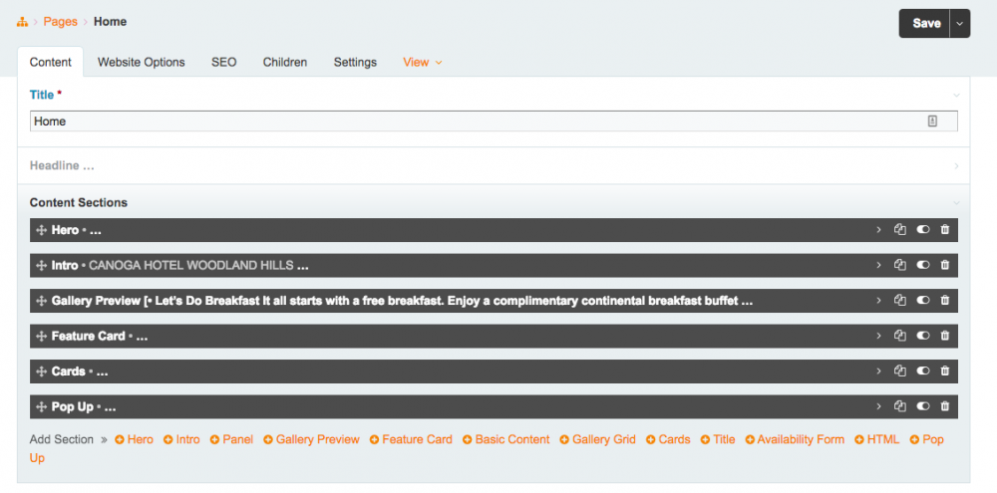Click the sitemap tree icon in breadcrumb
Viewport: 997px width, 493px height.
coord(22,22)
